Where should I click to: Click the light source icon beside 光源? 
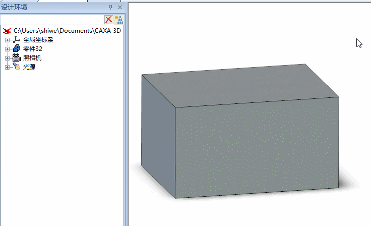coord(16,67)
